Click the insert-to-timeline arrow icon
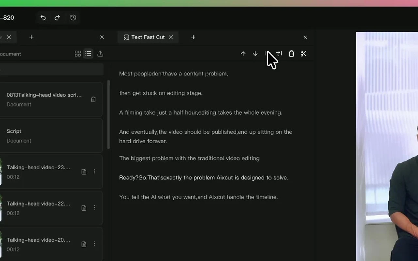The width and height of the screenshot is (418, 261). pyautogui.click(x=279, y=54)
